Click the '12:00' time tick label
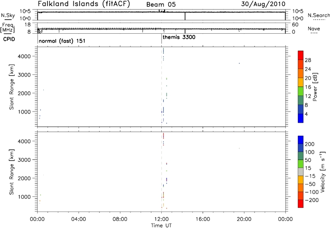This screenshot has width=330, height=228. tap(161, 219)
